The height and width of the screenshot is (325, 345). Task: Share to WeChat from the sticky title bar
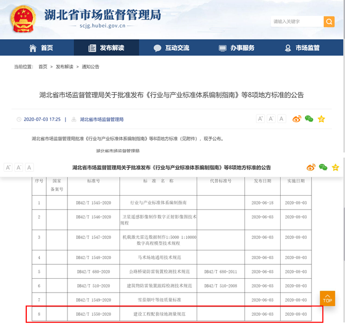[323, 167]
